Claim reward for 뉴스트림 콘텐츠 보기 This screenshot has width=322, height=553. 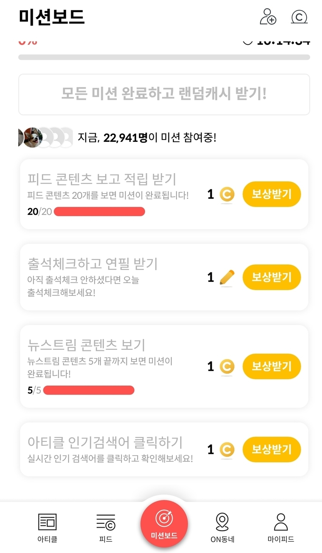(272, 366)
